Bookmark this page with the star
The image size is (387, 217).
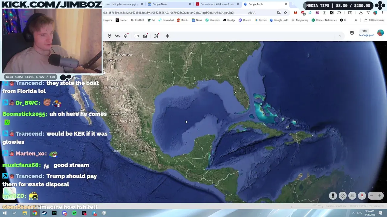point(285,13)
